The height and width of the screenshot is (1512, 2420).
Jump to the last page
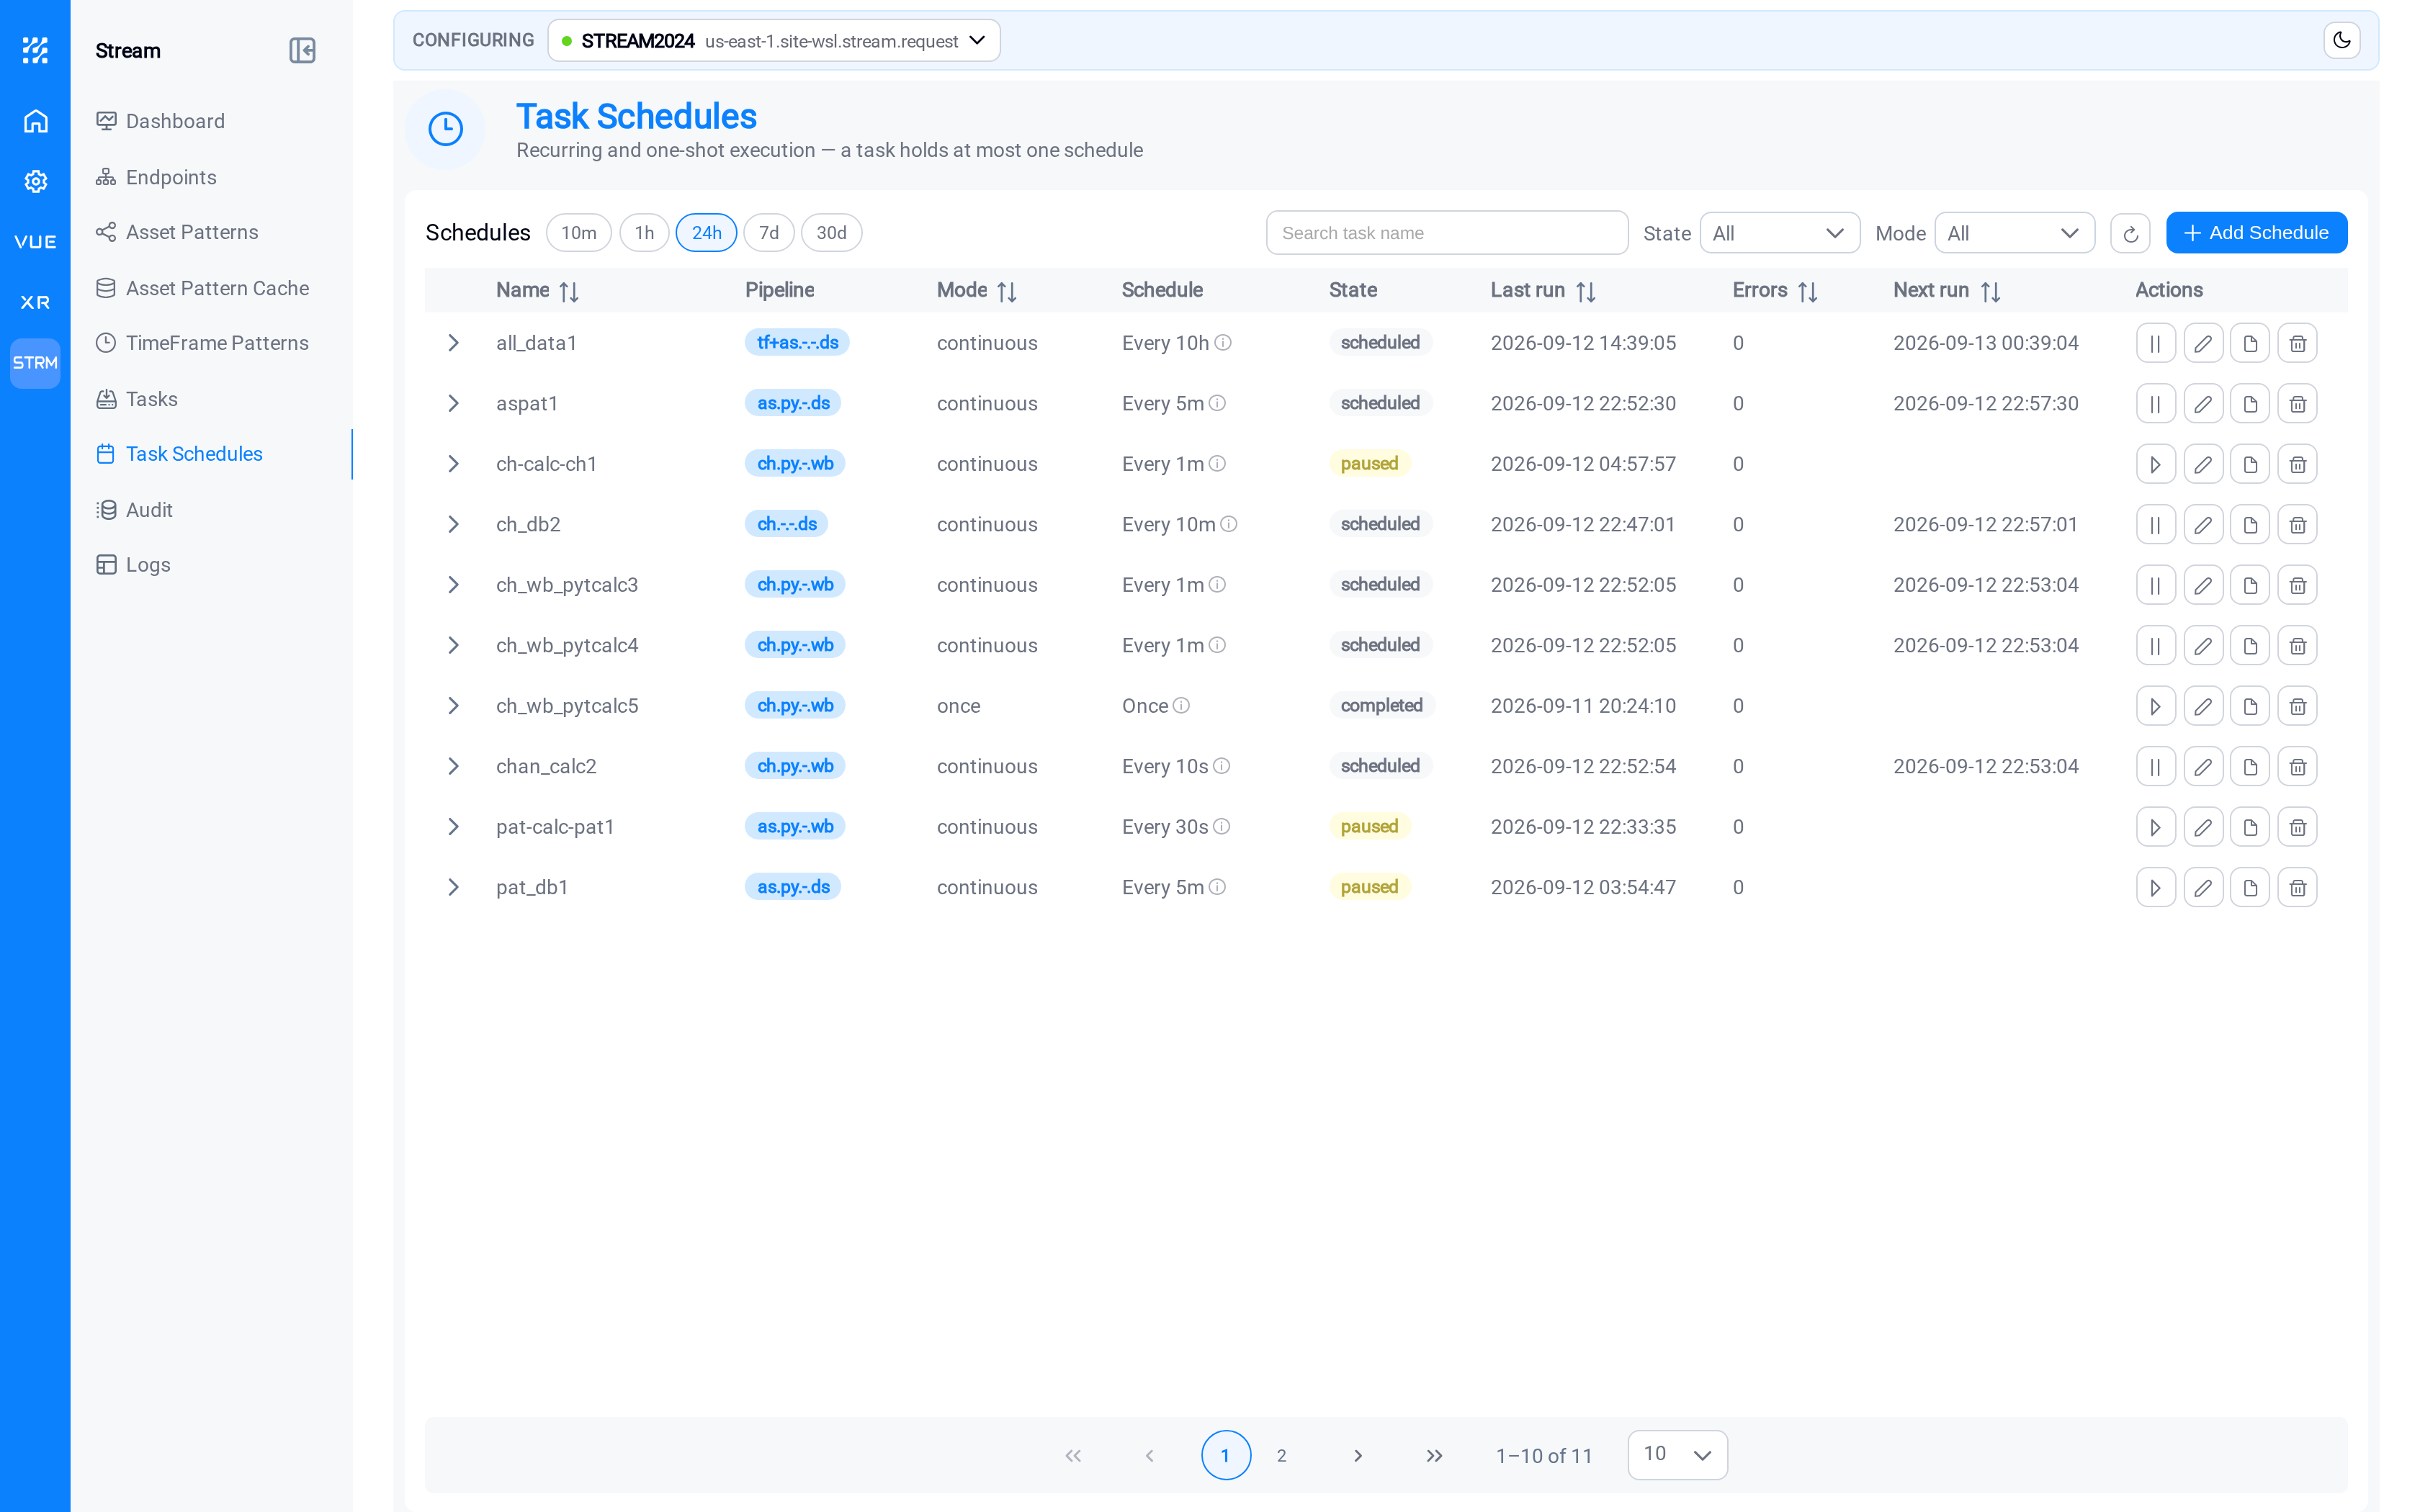click(x=1434, y=1456)
